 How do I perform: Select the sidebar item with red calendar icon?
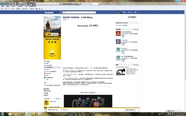[x=47, y=73]
